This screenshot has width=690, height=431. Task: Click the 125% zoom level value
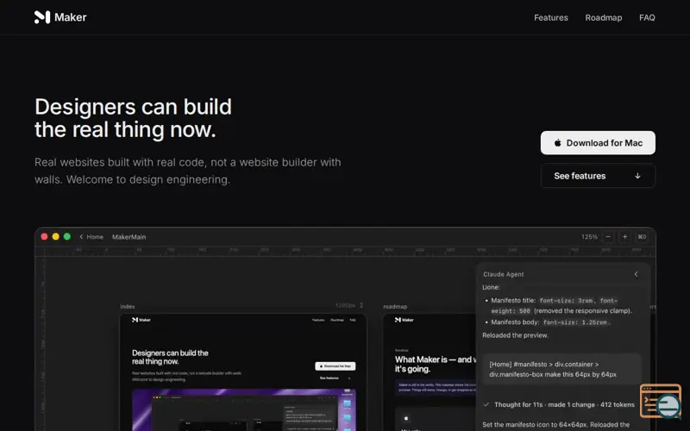tap(589, 236)
